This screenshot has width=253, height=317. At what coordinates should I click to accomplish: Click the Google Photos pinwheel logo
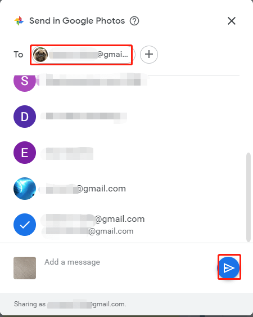19,21
